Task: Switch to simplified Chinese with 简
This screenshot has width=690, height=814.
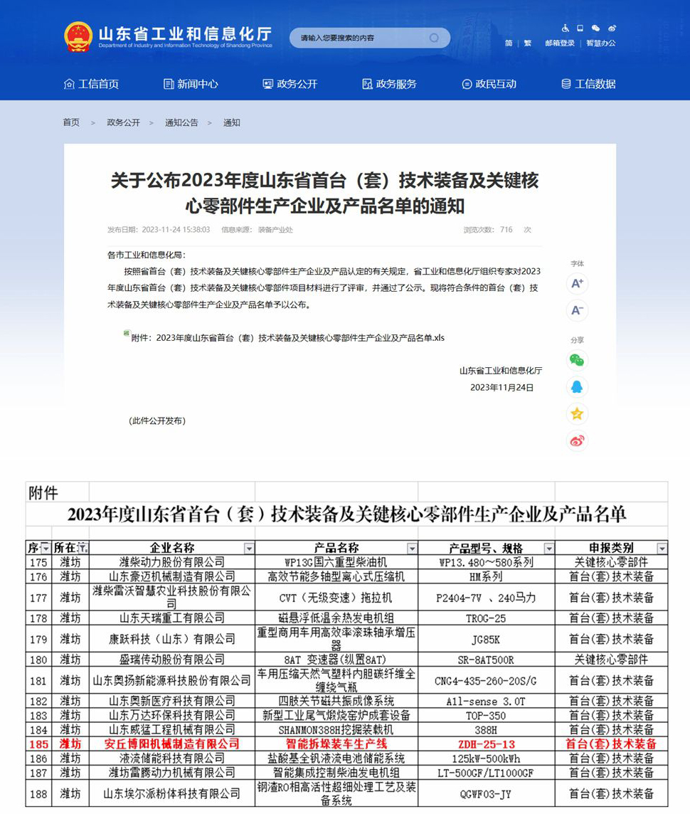Action: coord(509,43)
